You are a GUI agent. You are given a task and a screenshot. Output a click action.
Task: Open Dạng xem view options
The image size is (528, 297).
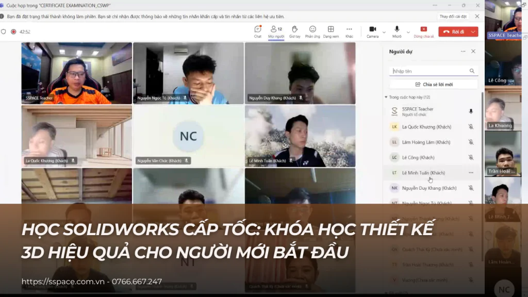tap(331, 31)
